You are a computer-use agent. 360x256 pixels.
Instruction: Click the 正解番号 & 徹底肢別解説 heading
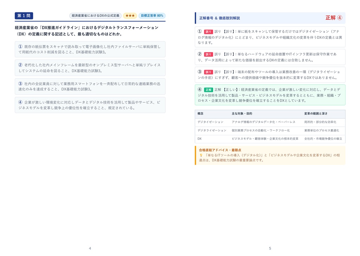pos(219,18)
